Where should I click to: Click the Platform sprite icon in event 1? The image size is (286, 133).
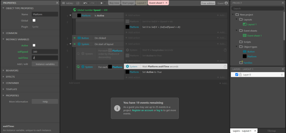click(79, 15)
